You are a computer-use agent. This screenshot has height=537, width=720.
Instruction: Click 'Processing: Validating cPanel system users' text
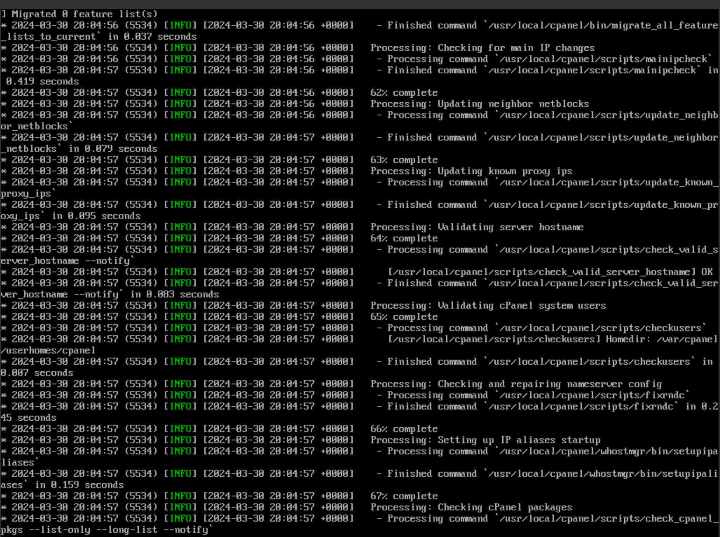(488, 305)
